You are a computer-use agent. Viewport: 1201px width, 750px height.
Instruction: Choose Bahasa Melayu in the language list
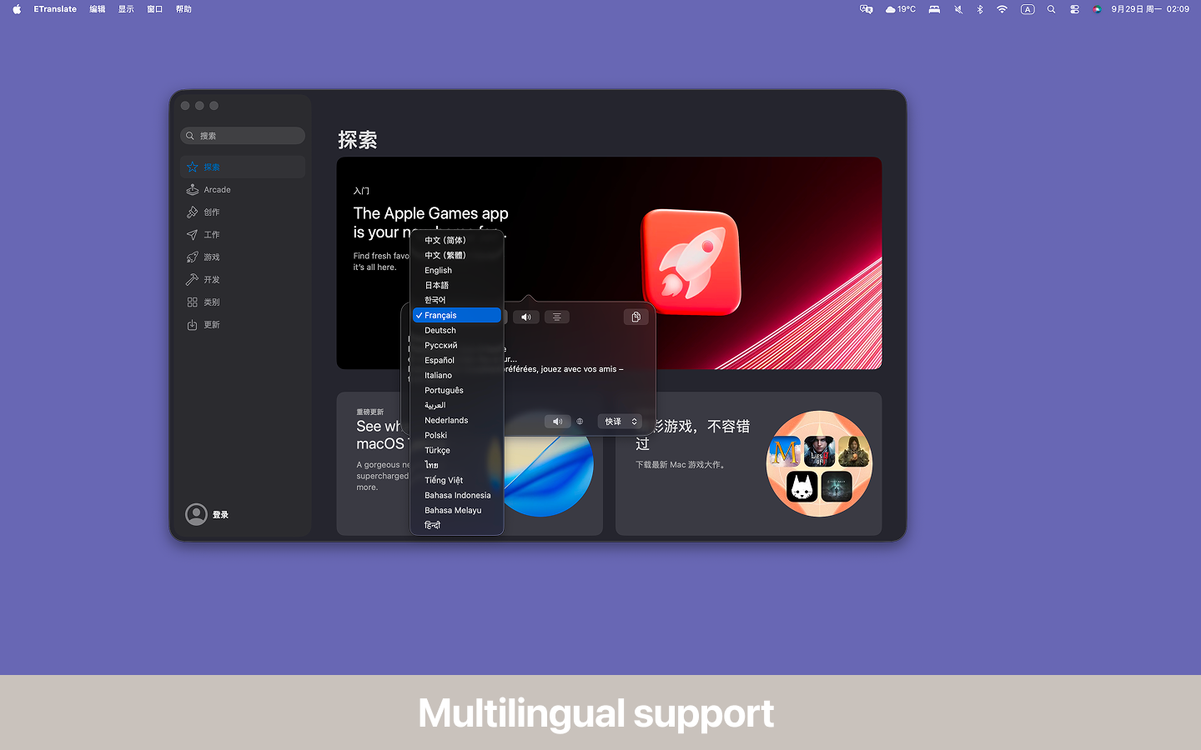point(457,510)
